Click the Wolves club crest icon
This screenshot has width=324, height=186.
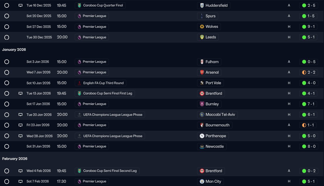pyautogui.click(x=202, y=26)
